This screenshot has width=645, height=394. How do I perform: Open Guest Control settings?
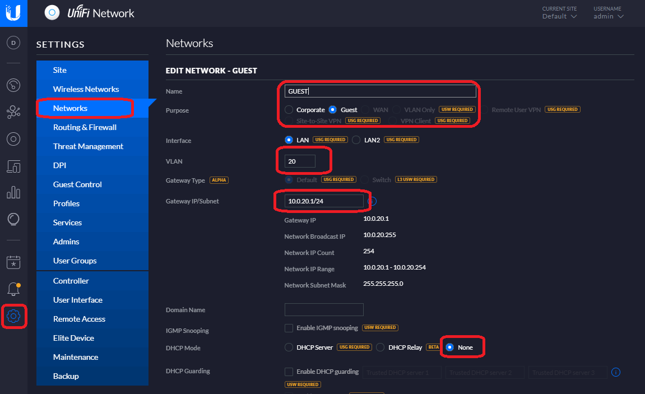pos(92,184)
